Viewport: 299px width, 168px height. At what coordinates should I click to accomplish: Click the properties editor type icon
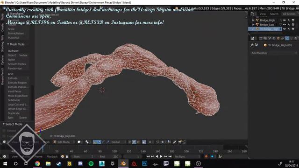click(253, 38)
